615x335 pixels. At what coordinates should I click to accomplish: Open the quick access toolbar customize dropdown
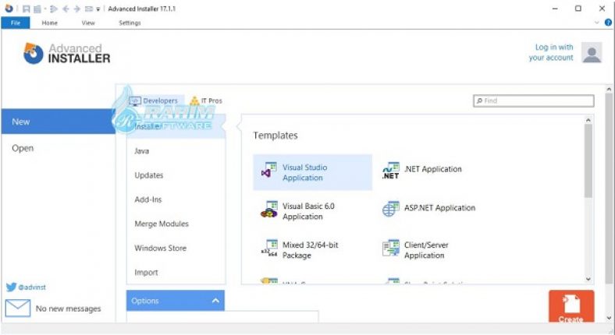click(x=98, y=9)
